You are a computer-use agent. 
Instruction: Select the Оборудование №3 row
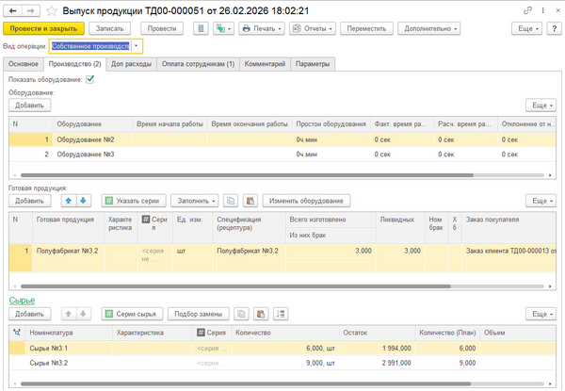85,154
